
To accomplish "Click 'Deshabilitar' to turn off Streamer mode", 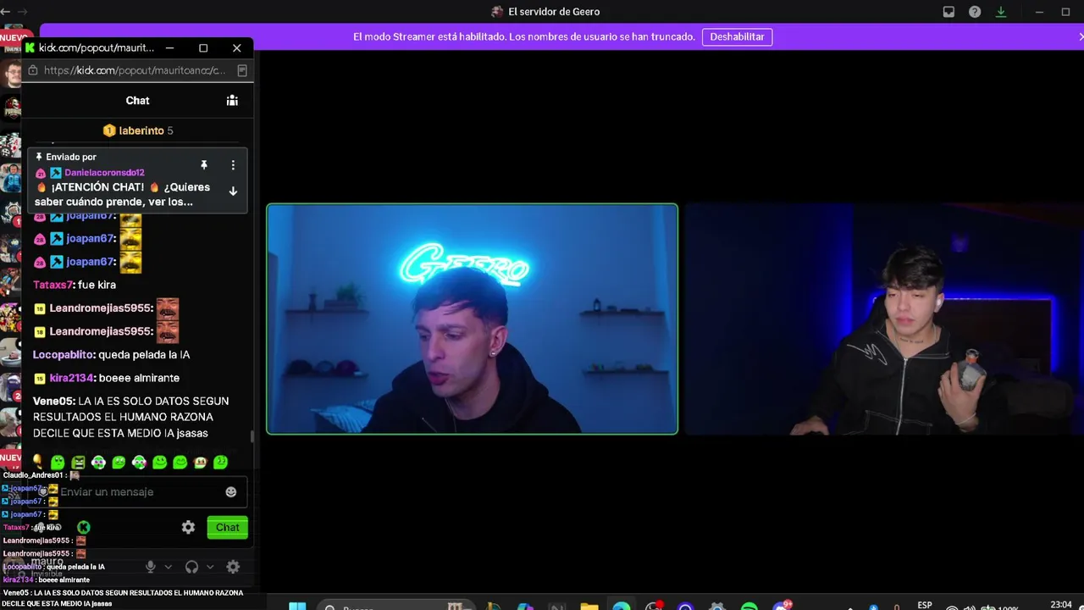I will point(737,36).
